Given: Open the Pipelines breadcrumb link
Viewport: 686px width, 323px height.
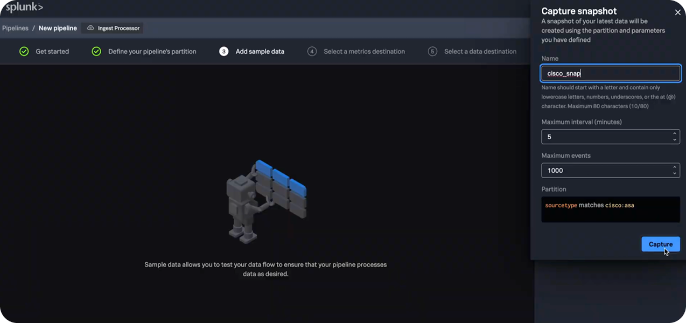Looking at the screenshot, I should pos(15,28).
